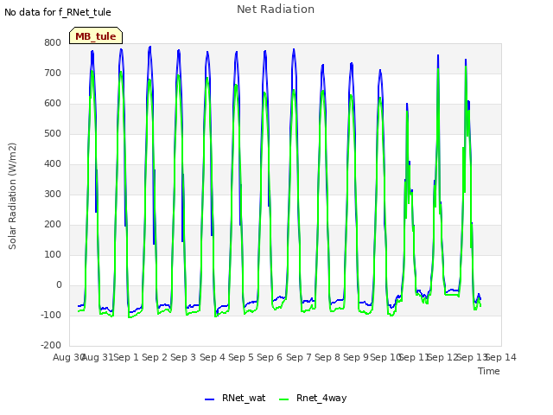Click the green Rnet_4way legend swatch
553x415 pixels.
coord(284,399)
